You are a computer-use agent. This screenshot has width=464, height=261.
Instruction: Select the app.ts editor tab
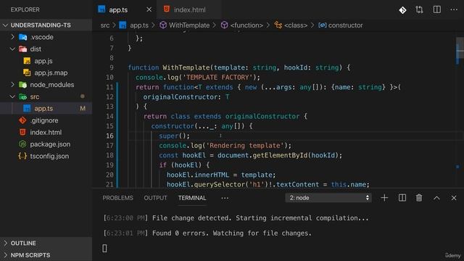(118, 9)
